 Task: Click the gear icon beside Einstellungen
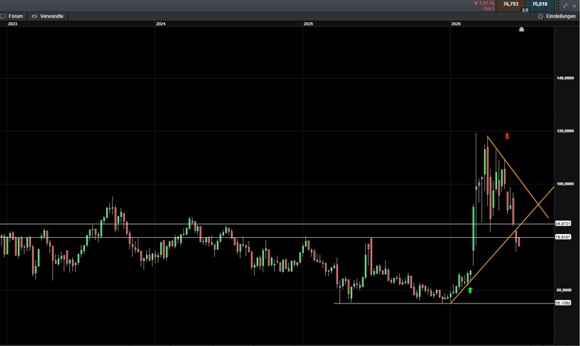coord(541,16)
